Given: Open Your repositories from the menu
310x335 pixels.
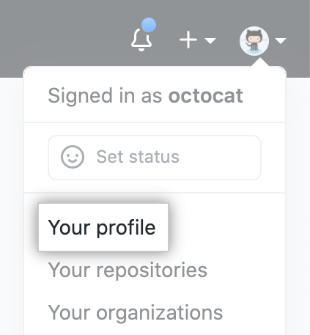Looking at the screenshot, I should [128, 270].
